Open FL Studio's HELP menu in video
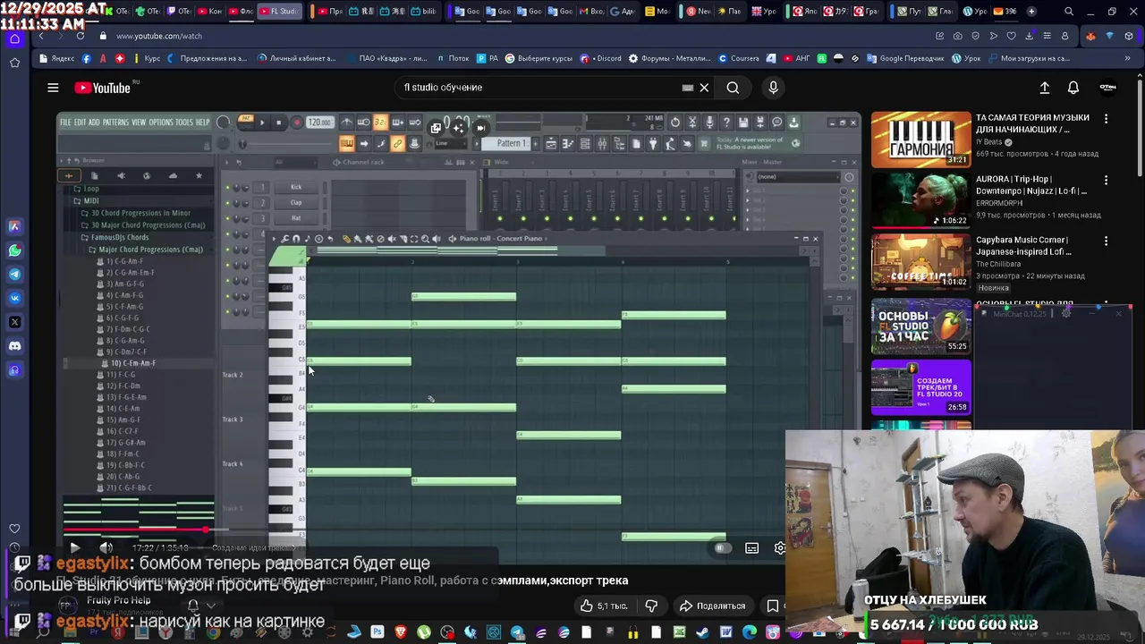Viewport: 1145px width, 644px height. (x=202, y=123)
